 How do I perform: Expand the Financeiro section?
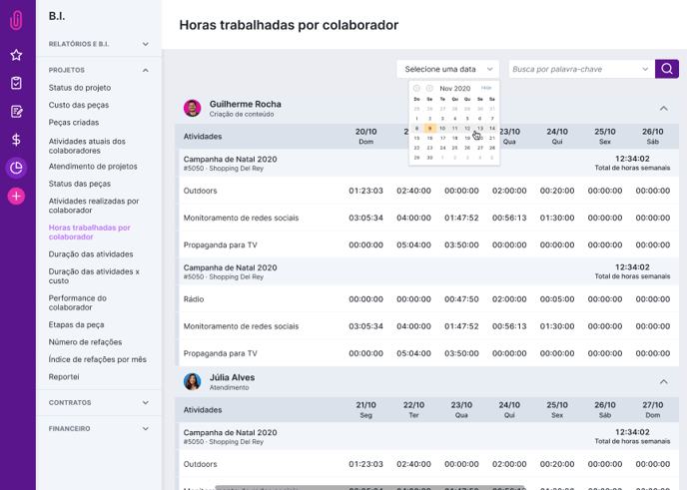point(146,429)
